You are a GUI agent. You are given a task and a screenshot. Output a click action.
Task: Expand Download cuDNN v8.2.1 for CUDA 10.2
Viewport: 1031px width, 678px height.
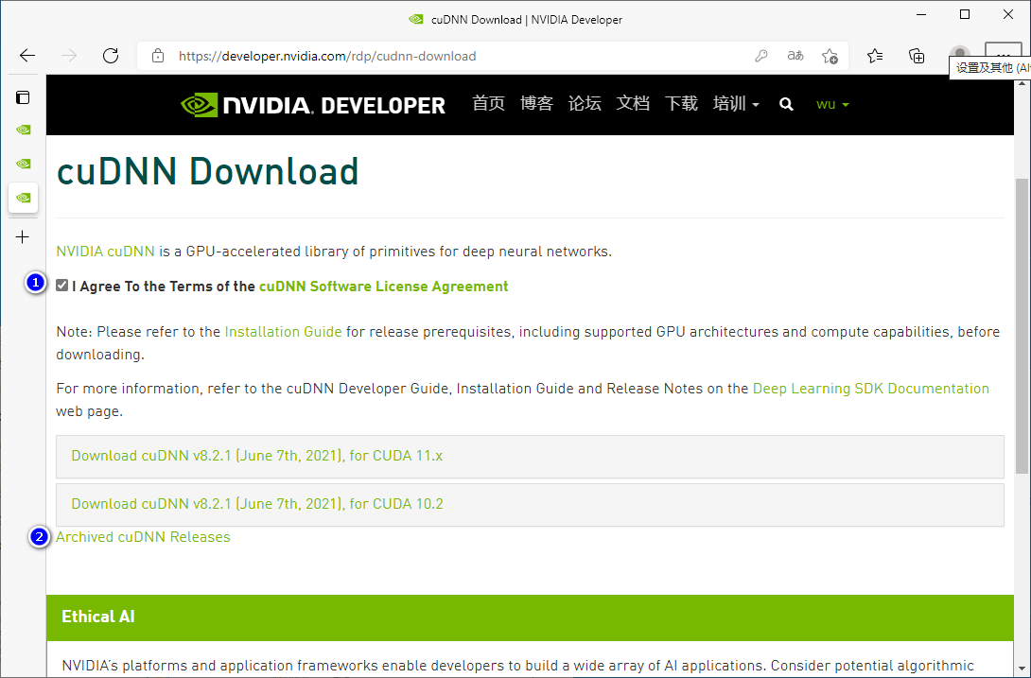point(256,504)
